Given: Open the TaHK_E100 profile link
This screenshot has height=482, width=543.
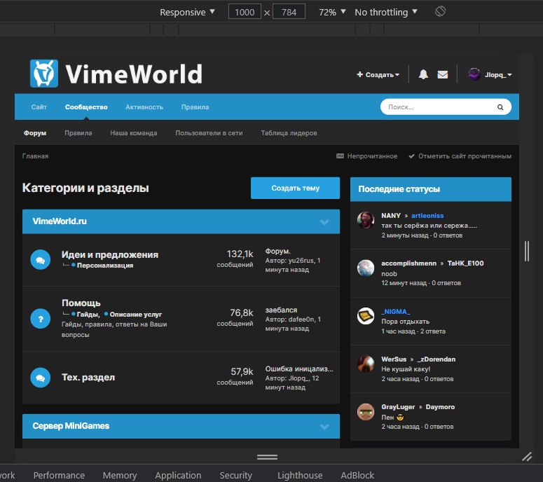Looking at the screenshot, I should [x=465, y=263].
